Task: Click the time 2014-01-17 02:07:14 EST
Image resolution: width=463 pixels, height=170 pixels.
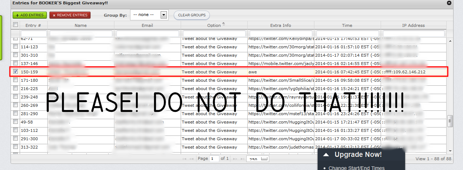Action: pos(348,55)
